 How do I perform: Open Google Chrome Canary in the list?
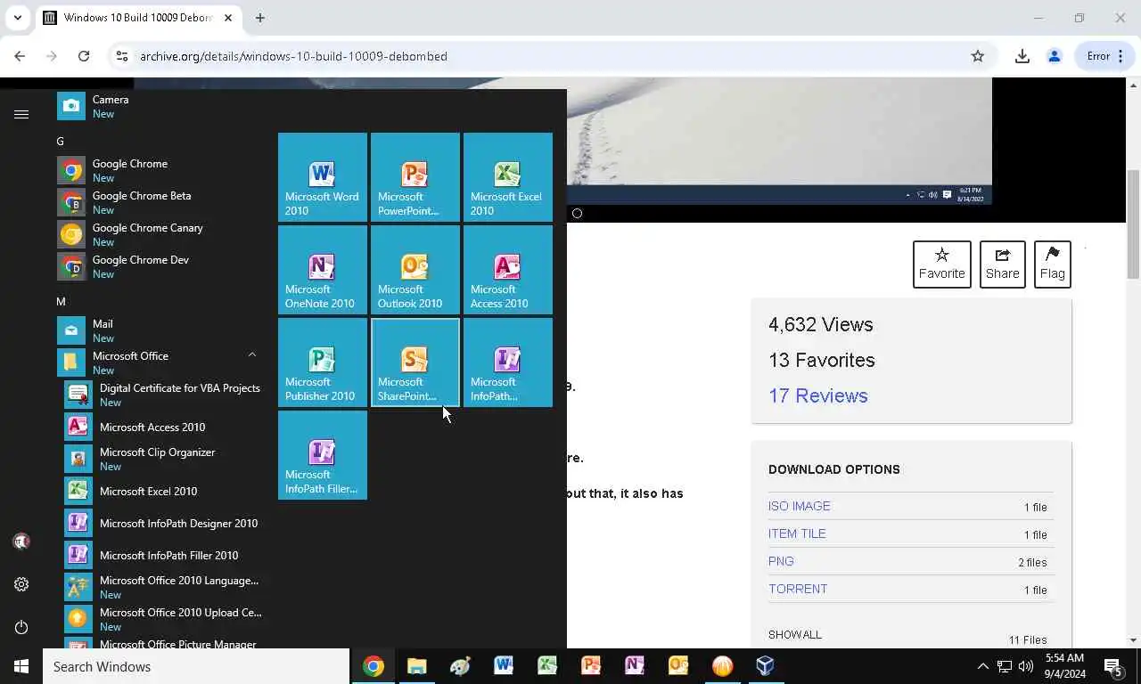(160, 234)
